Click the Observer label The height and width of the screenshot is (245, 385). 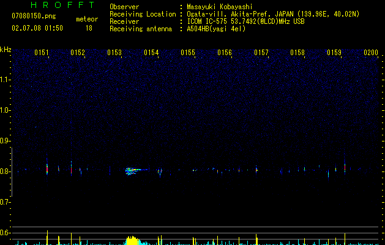[124, 7]
